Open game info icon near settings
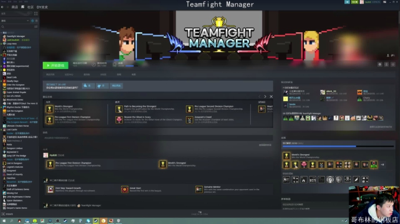400x224 pixels. click(386, 64)
